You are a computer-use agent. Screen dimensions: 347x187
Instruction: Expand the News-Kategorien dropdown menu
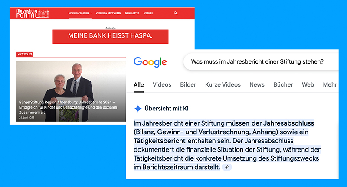[x=80, y=13]
